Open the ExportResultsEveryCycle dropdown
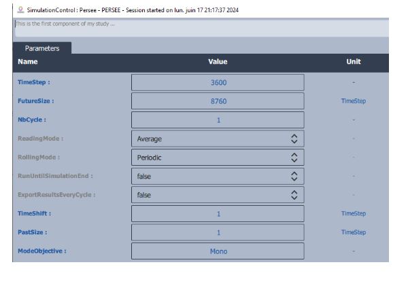Screen dimensions: 408x288 click(x=218, y=195)
